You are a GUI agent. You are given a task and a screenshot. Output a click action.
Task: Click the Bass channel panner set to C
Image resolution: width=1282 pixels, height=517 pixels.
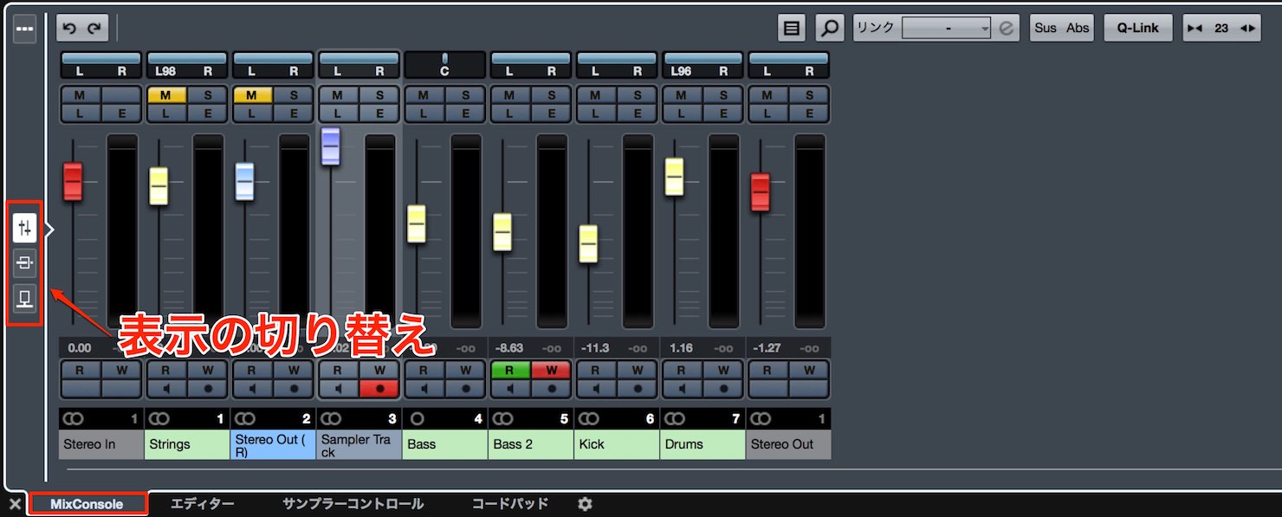click(x=444, y=65)
